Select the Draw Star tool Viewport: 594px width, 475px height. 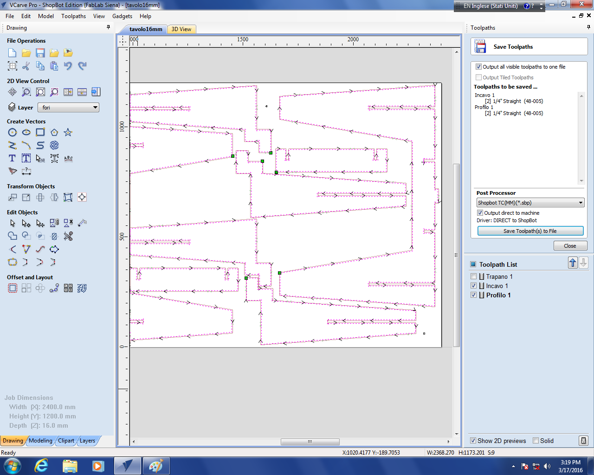point(68,132)
